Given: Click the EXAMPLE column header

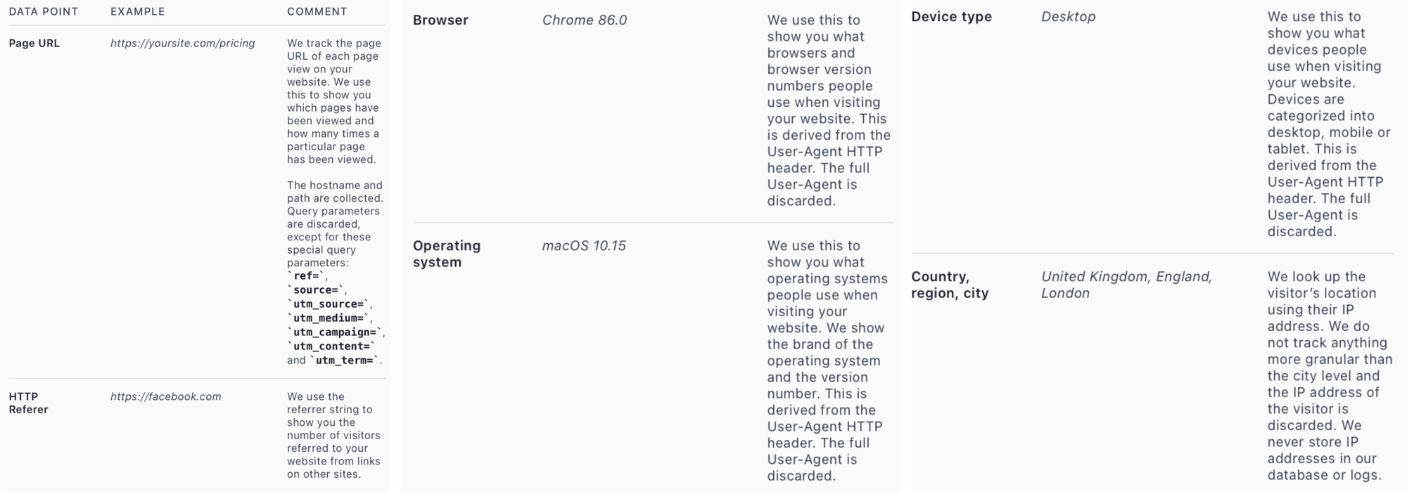Looking at the screenshot, I should [x=138, y=12].
